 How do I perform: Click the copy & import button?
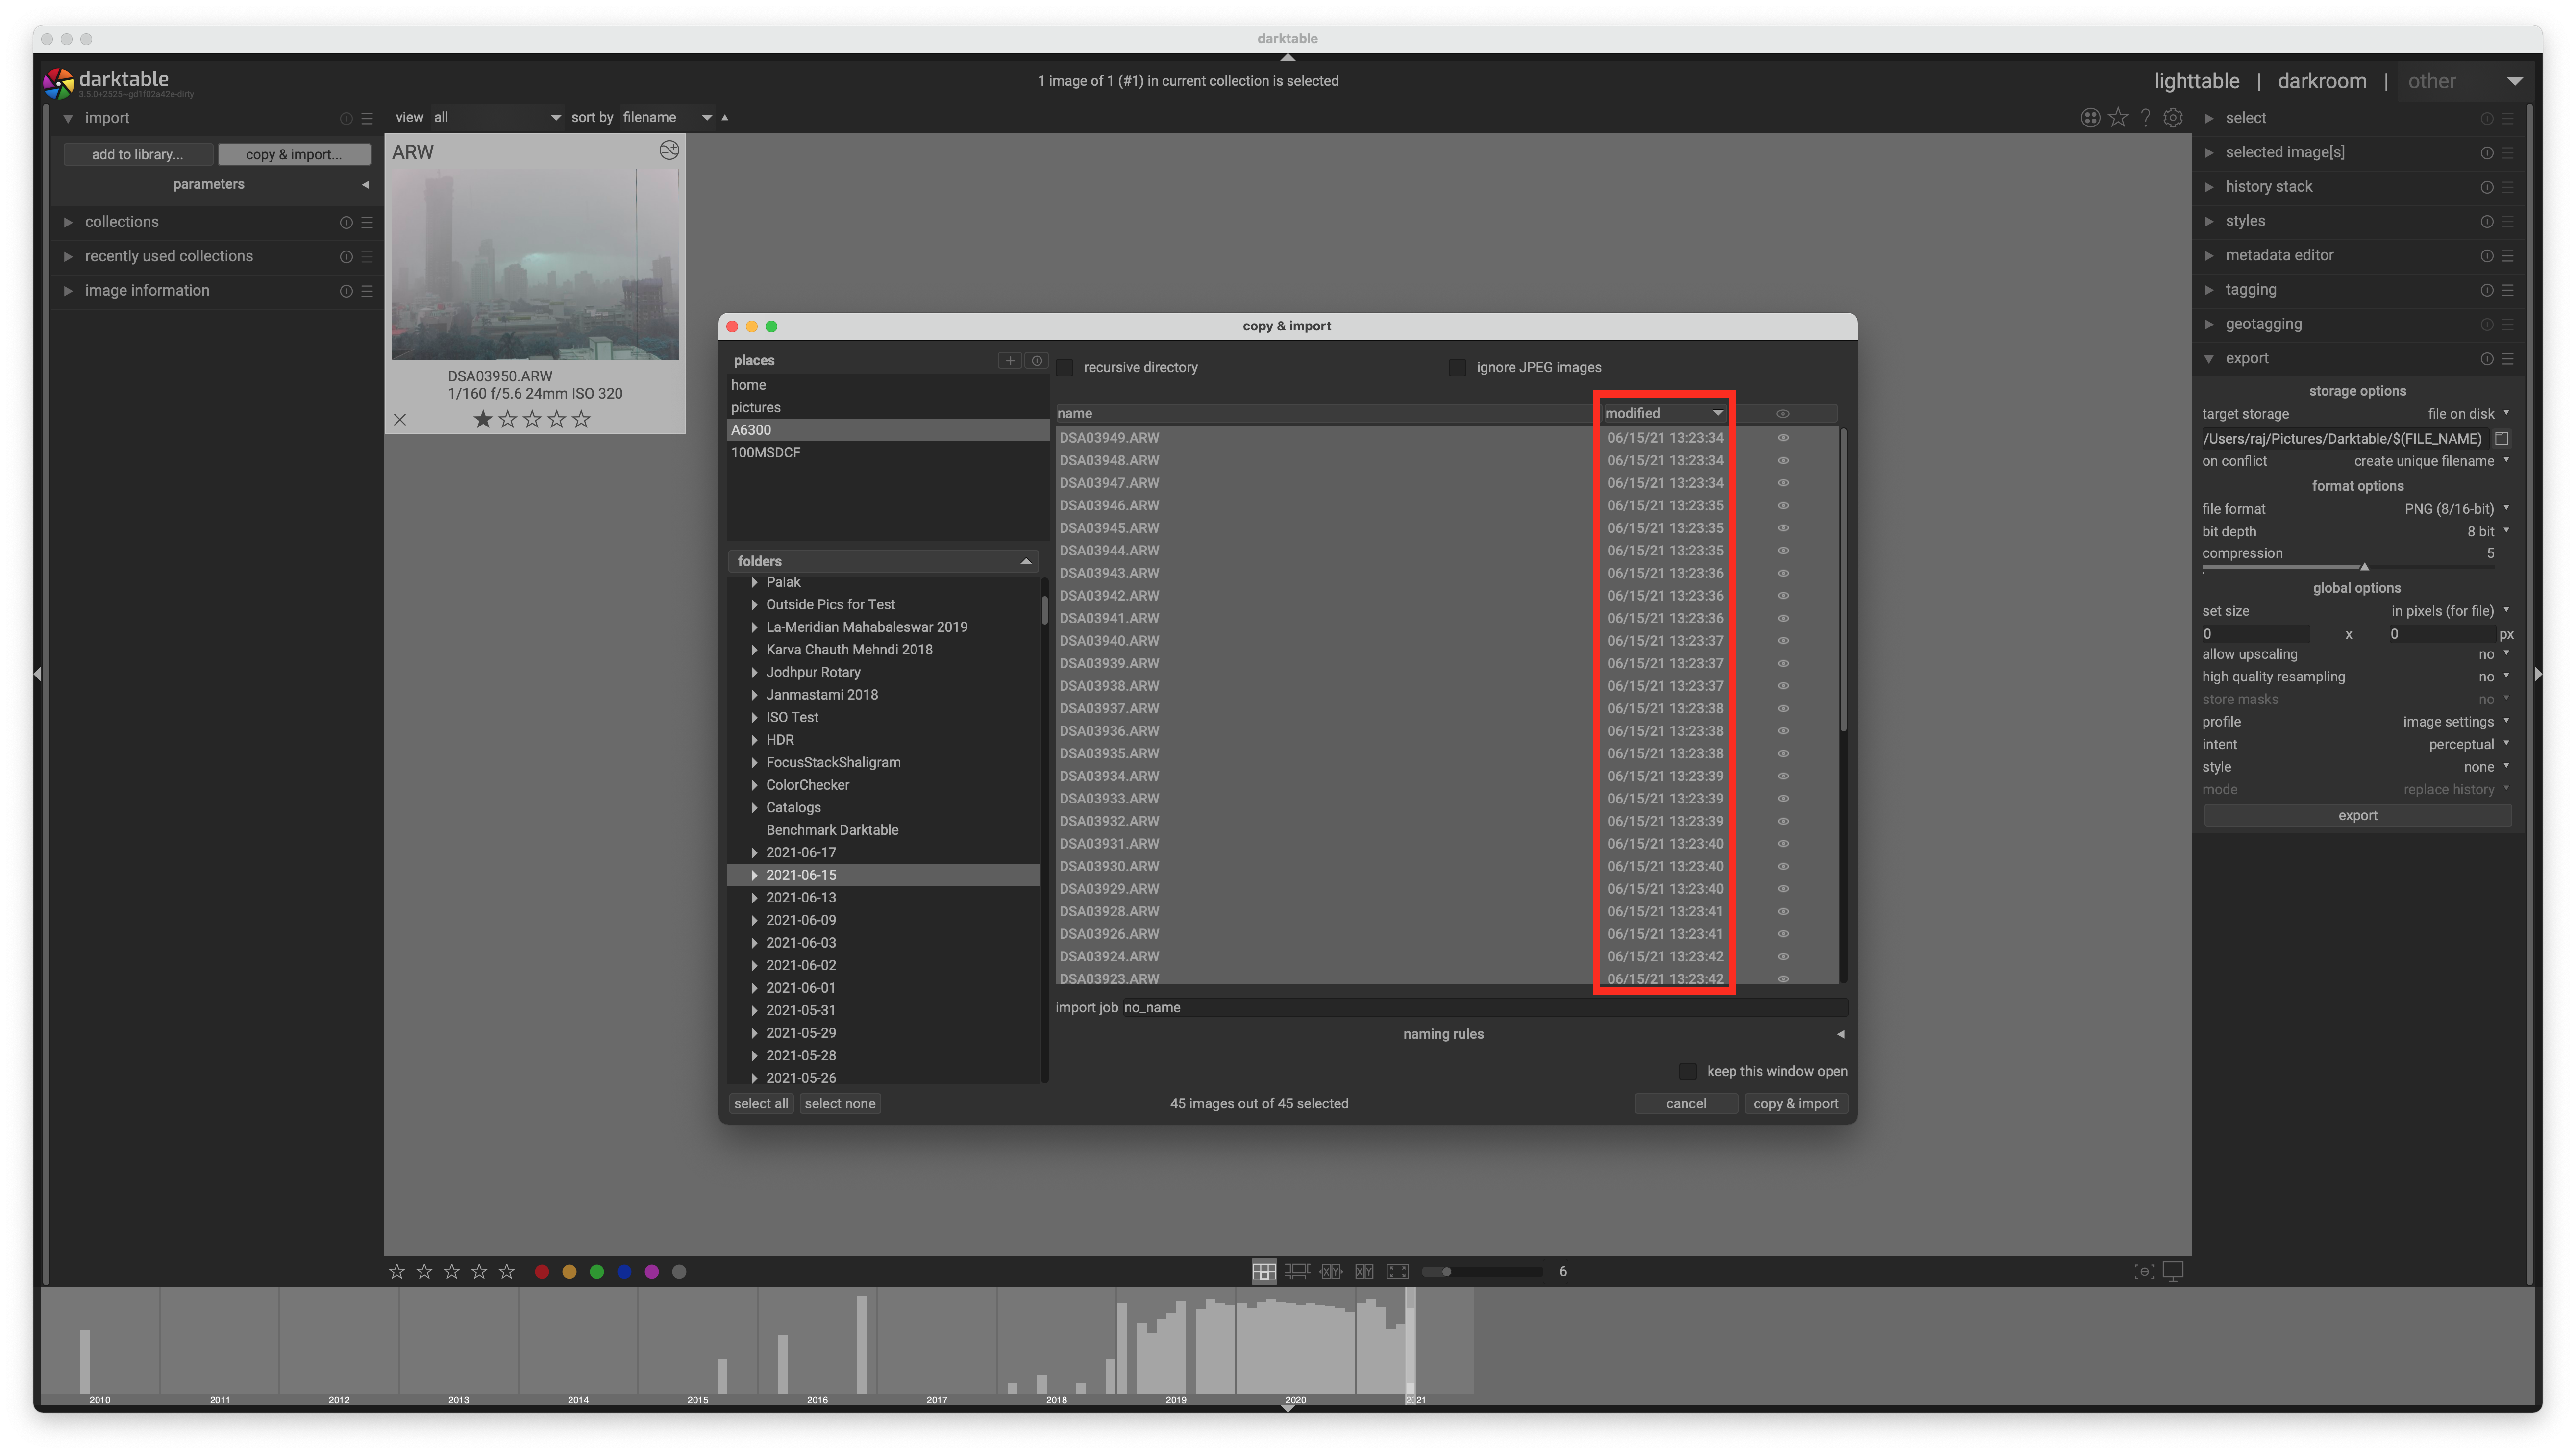pyautogui.click(x=1796, y=1103)
